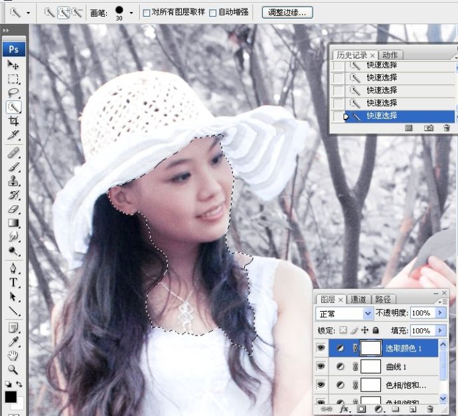Enable Sample All Layers checkbox
458x416 pixels.
147,13
